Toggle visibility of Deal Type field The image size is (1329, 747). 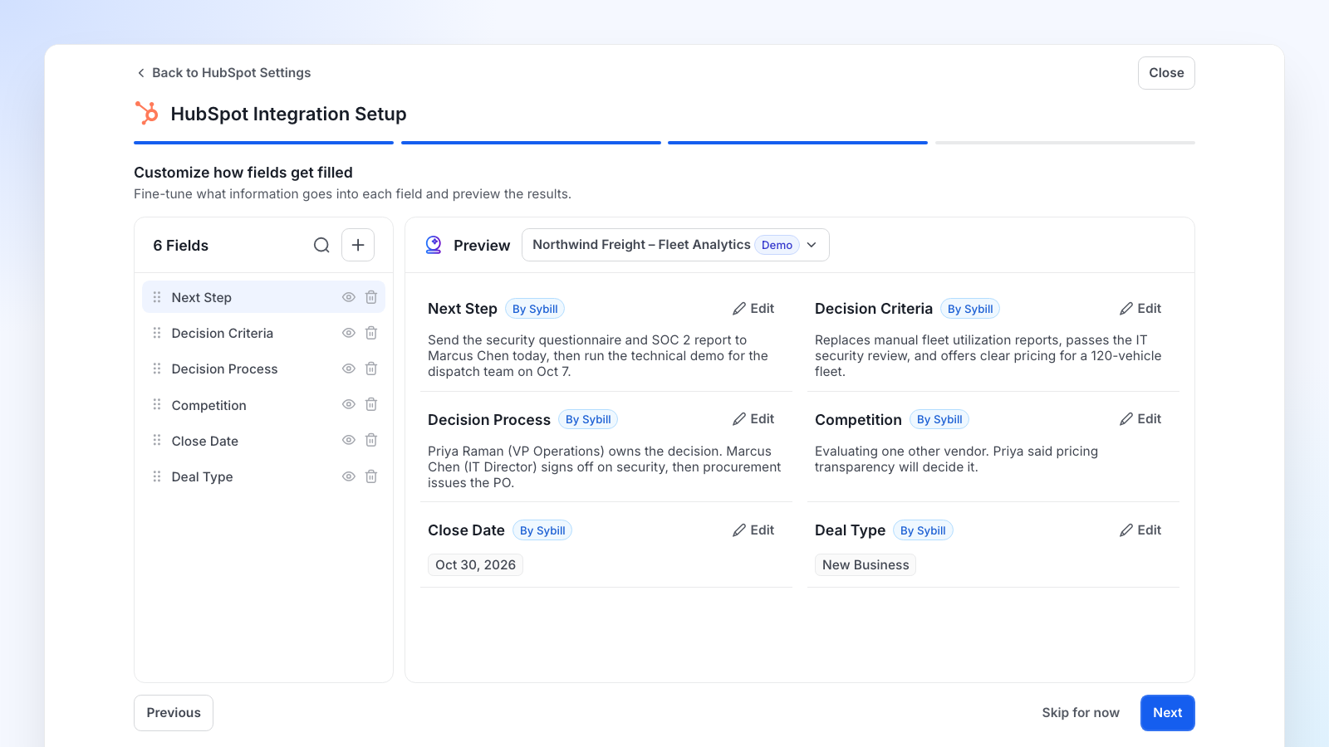tap(349, 476)
